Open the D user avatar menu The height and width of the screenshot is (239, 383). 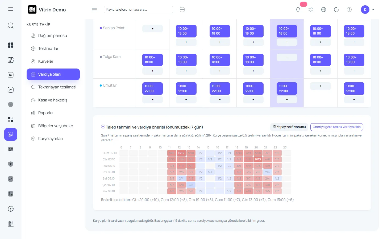(x=365, y=10)
